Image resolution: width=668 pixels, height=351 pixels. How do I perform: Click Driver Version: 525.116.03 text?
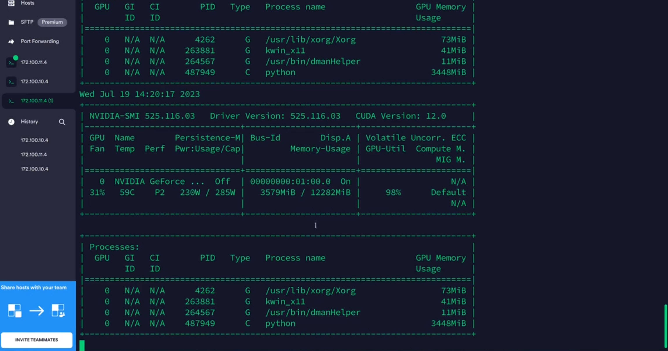click(275, 116)
